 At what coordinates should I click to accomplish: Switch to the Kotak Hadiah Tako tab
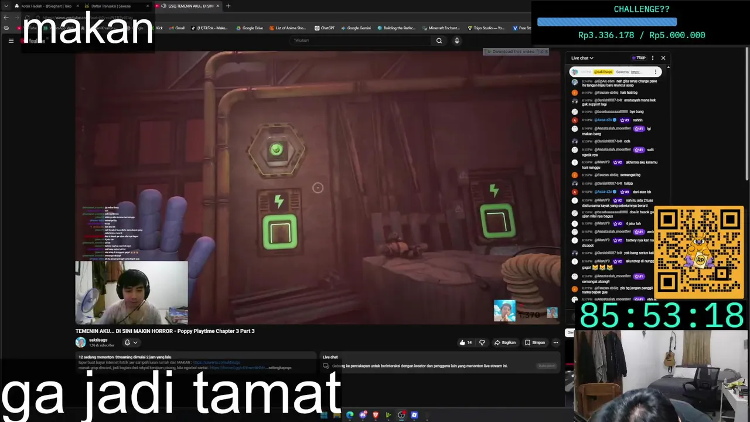47,6
